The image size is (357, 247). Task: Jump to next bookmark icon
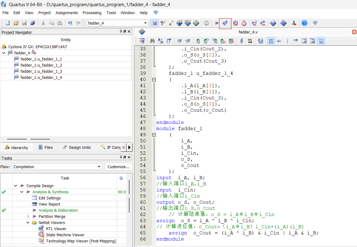point(206,41)
